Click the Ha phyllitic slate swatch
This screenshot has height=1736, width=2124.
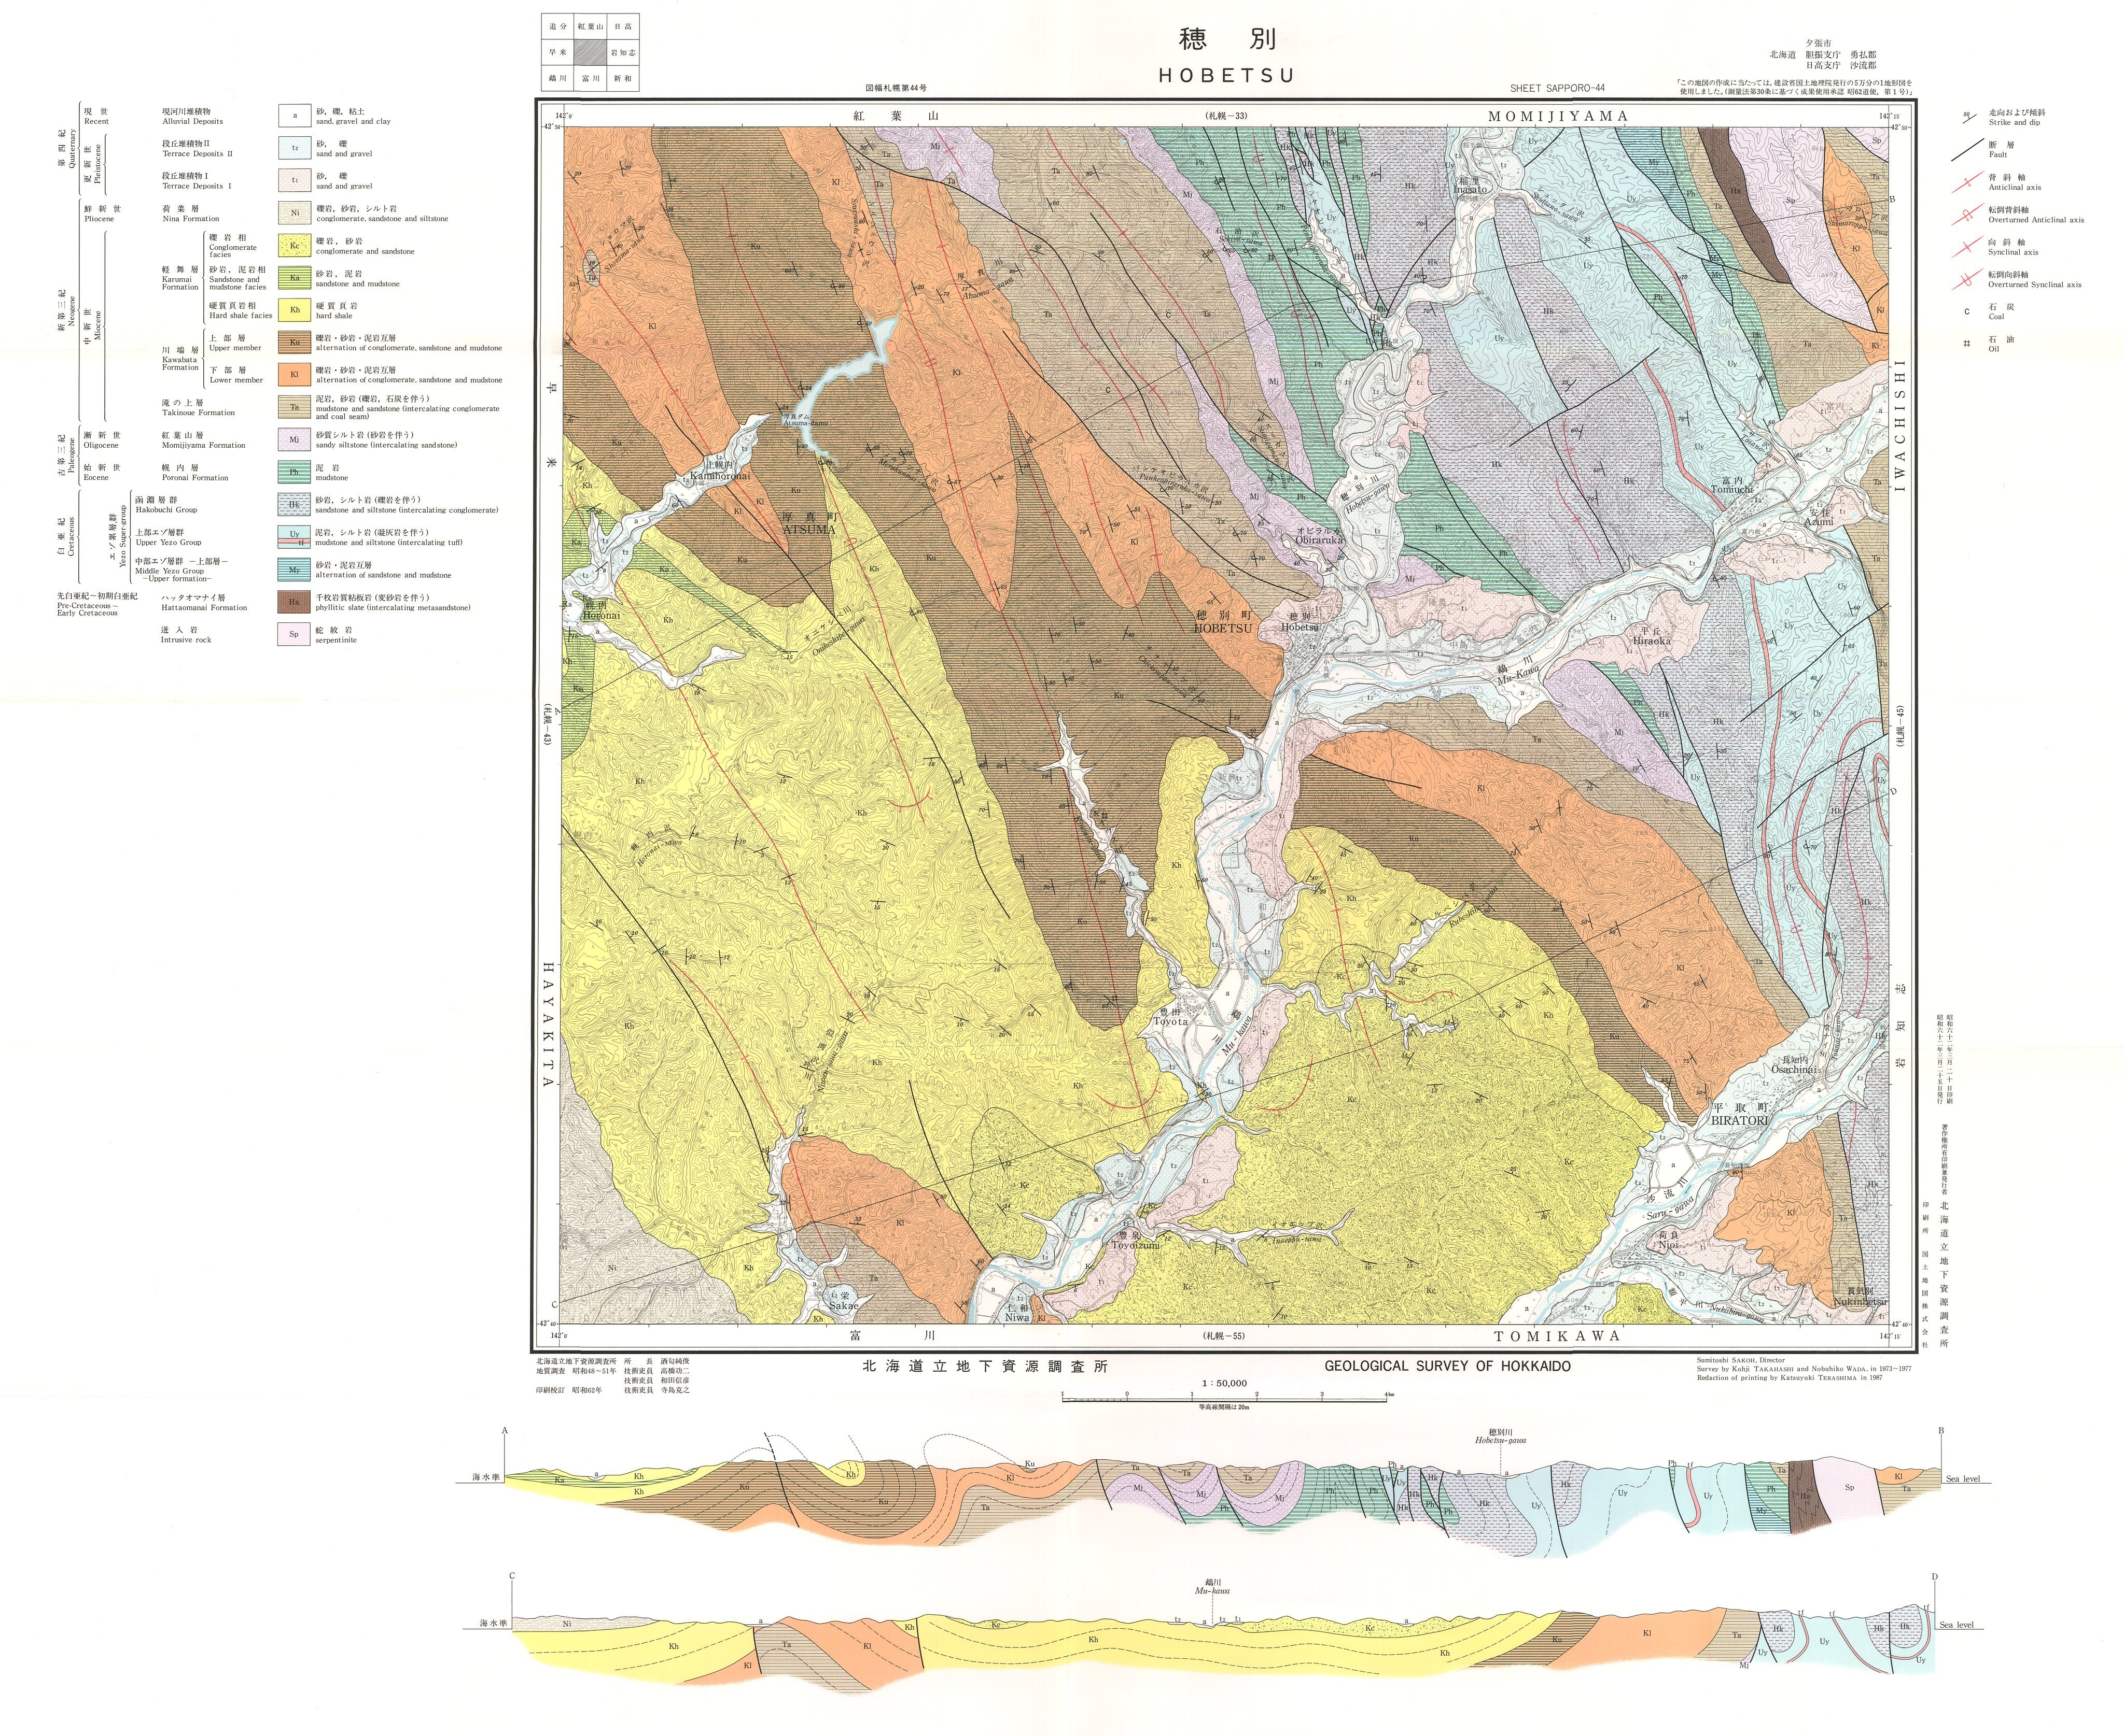[294, 602]
